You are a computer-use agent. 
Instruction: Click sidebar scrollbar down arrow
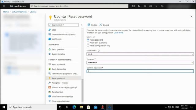[x=82, y=103]
